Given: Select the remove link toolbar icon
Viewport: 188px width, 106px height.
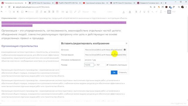Looking at the screenshot, I should click(79, 12).
